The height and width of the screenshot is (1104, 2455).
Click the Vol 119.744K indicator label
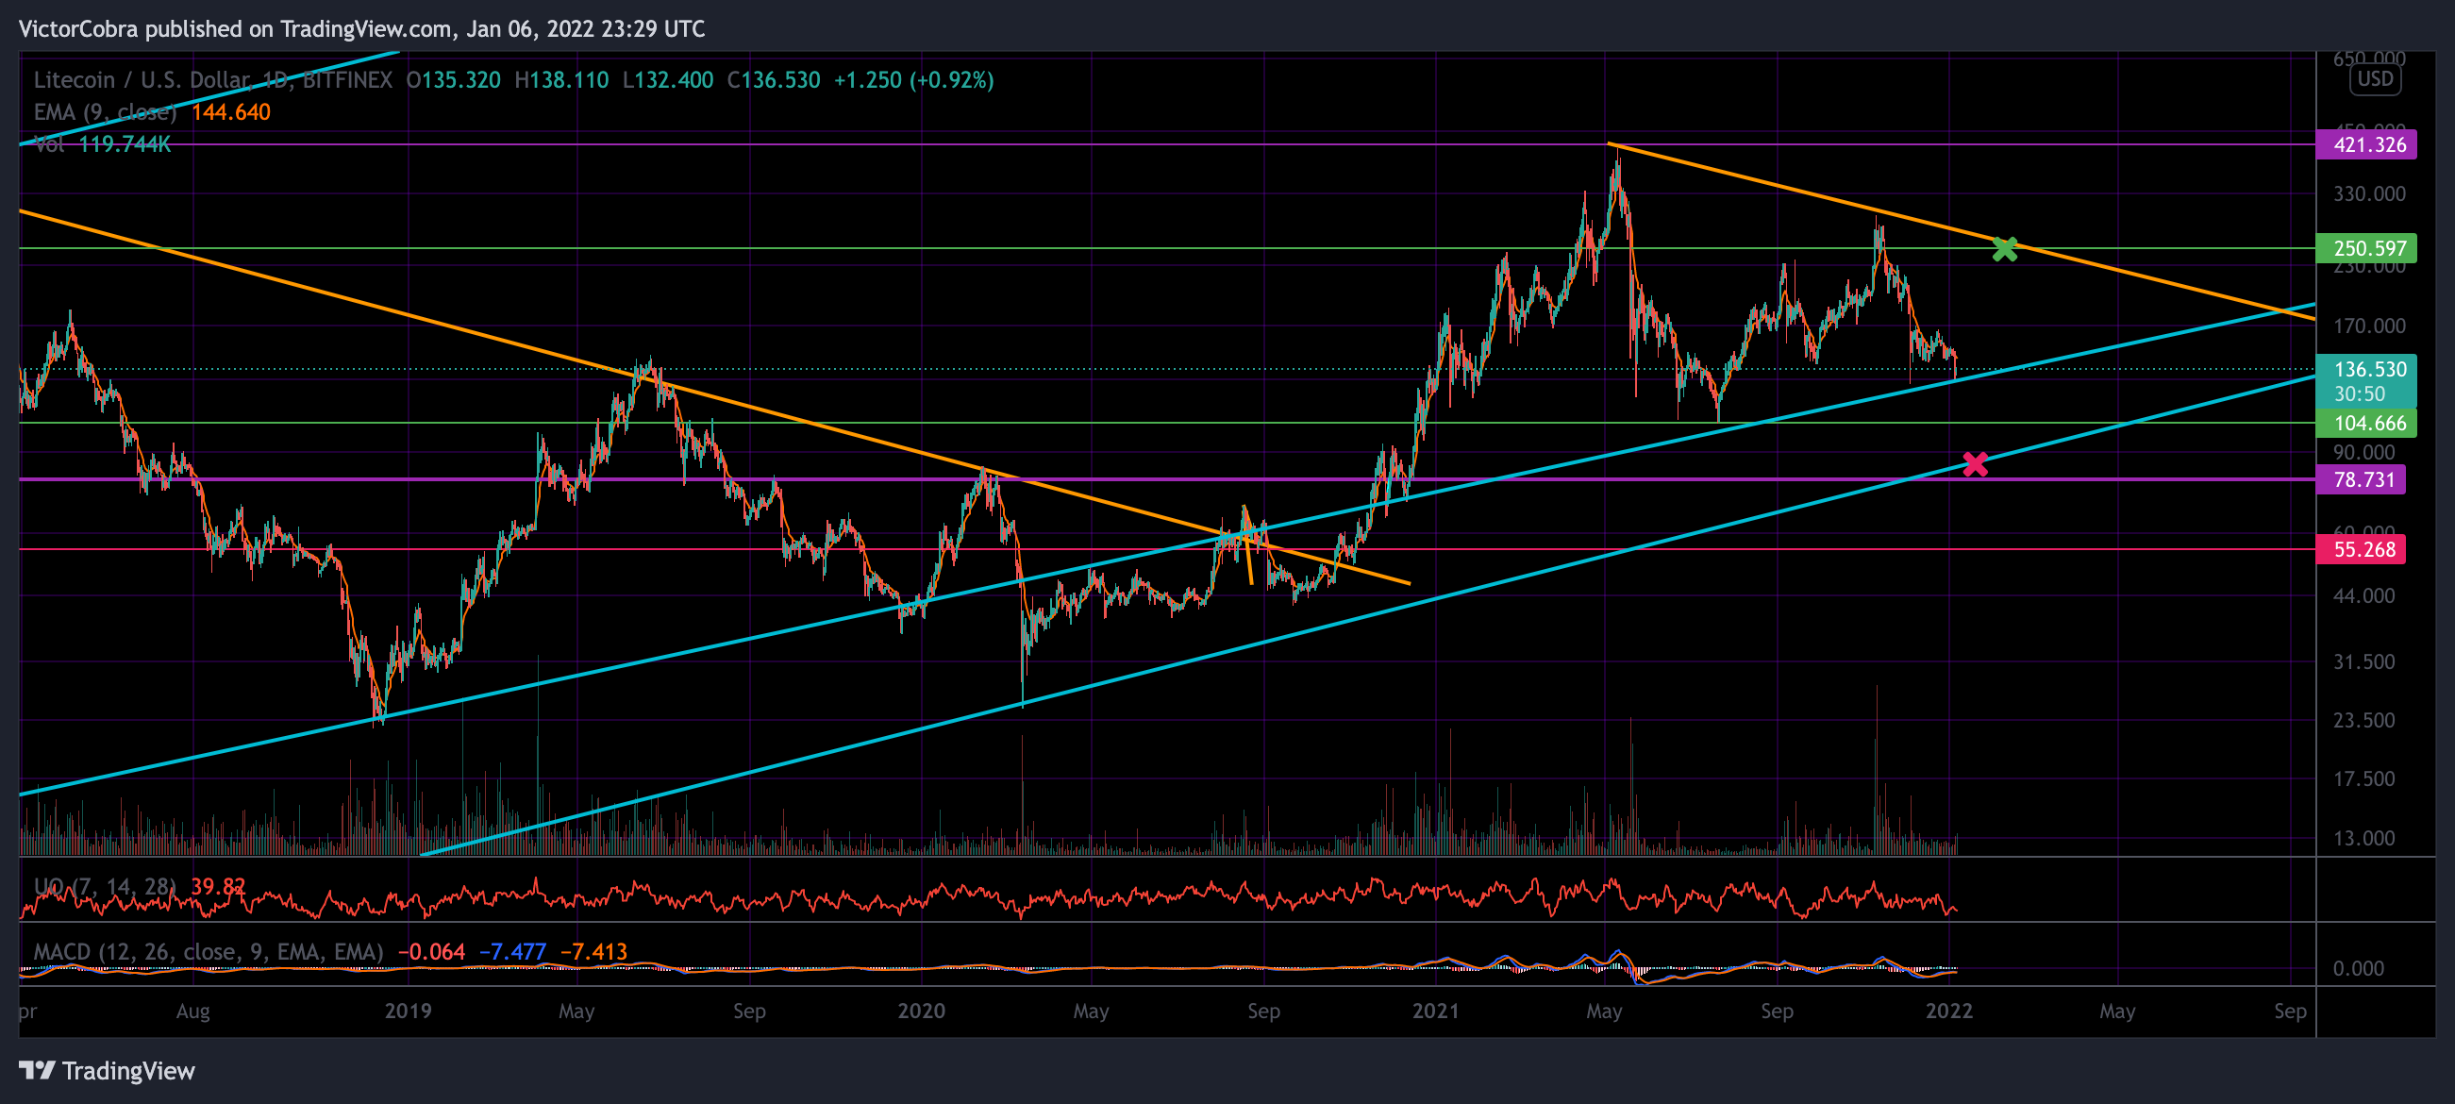click(x=103, y=144)
